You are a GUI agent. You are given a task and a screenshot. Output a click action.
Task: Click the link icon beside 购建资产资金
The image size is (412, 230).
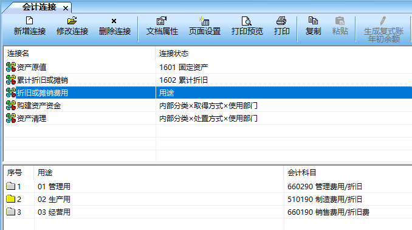(x=11, y=105)
